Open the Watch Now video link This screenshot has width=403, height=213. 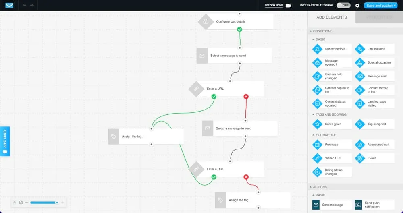[x=274, y=6]
